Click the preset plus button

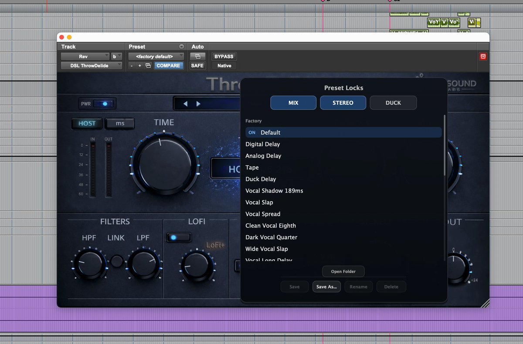[x=139, y=66]
